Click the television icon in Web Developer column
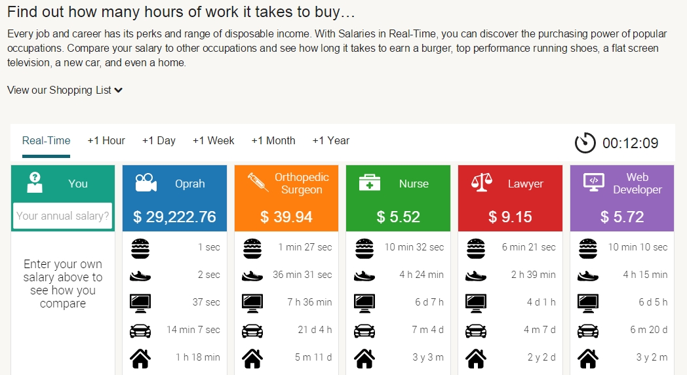Image resolution: width=687 pixels, height=375 pixels. [x=588, y=303]
